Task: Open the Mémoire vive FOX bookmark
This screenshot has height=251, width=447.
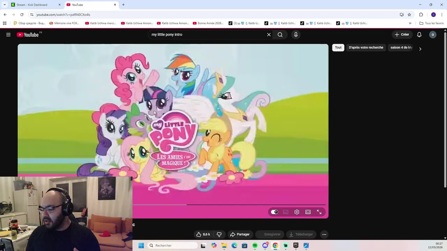Action: pyautogui.click(x=64, y=23)
